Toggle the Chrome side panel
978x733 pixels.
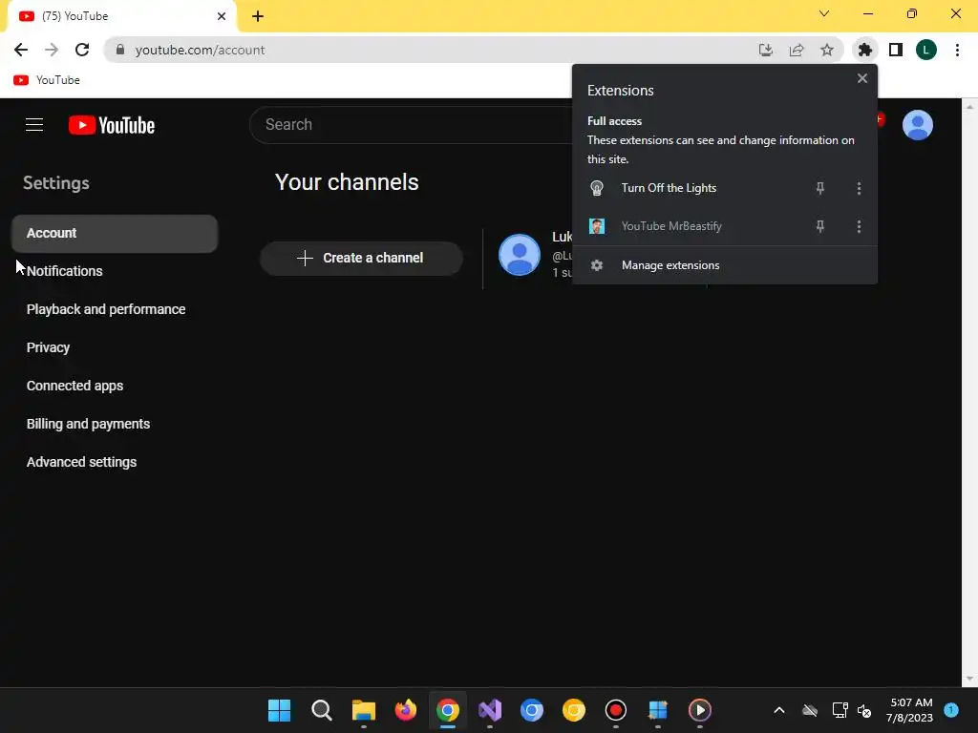click(896, 50)
